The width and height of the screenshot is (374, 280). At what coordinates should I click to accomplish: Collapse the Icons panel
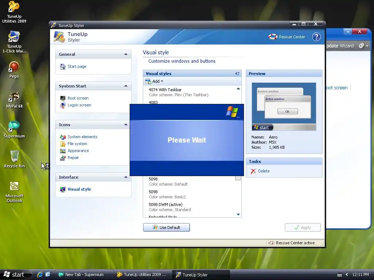click(126, 125)
